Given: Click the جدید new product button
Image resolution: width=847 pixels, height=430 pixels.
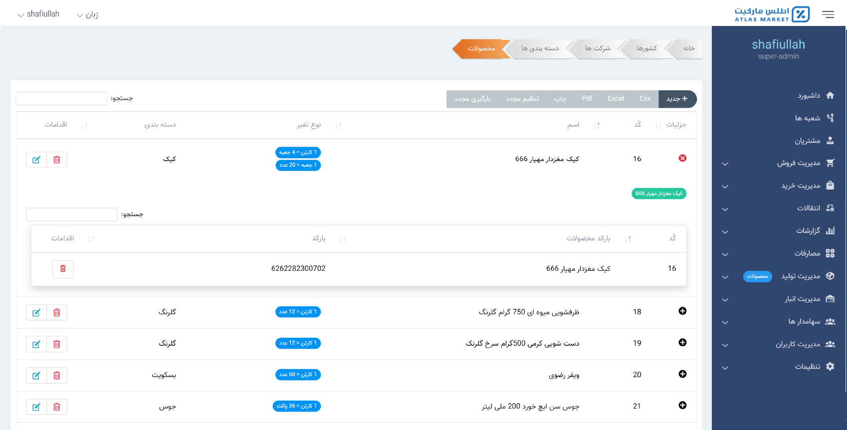Looking at the screenshot, I should (677, 99).
